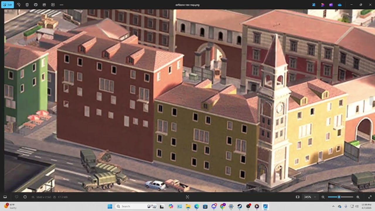This screenshot has height=211, width=375.
Task: Open the image editor with Edit
Action: [8, 5]
